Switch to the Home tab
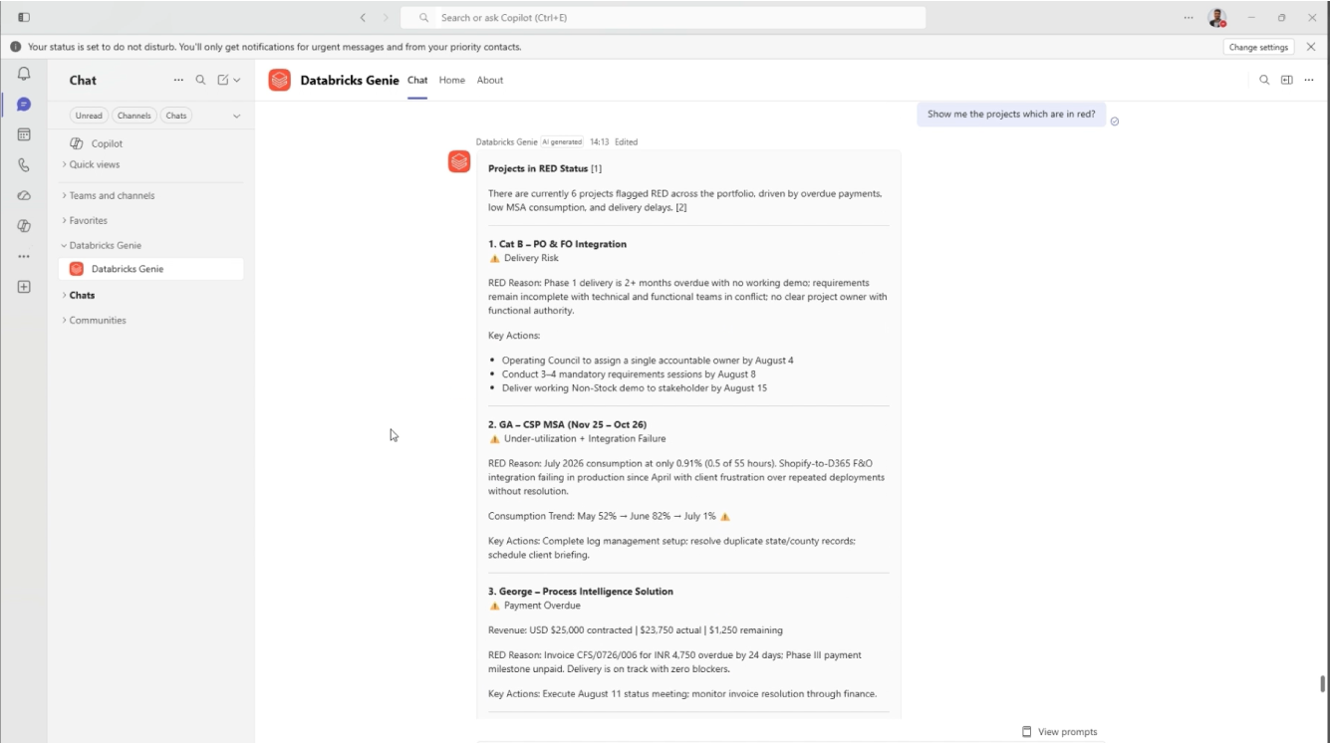The height and width of the screenshot is (743, 1330). pos(451,80)
